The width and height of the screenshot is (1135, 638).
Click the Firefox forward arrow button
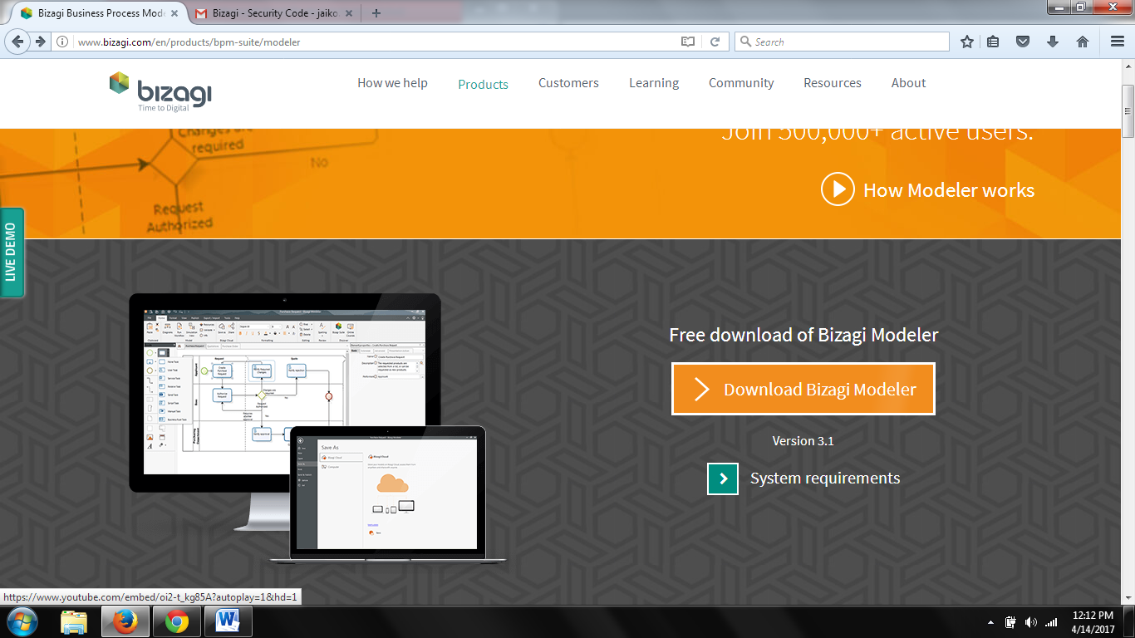39,42
